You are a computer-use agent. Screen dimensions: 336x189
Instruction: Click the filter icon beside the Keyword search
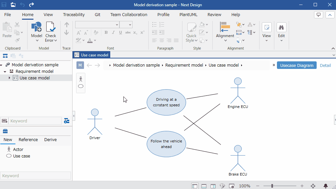pos(67,121)
